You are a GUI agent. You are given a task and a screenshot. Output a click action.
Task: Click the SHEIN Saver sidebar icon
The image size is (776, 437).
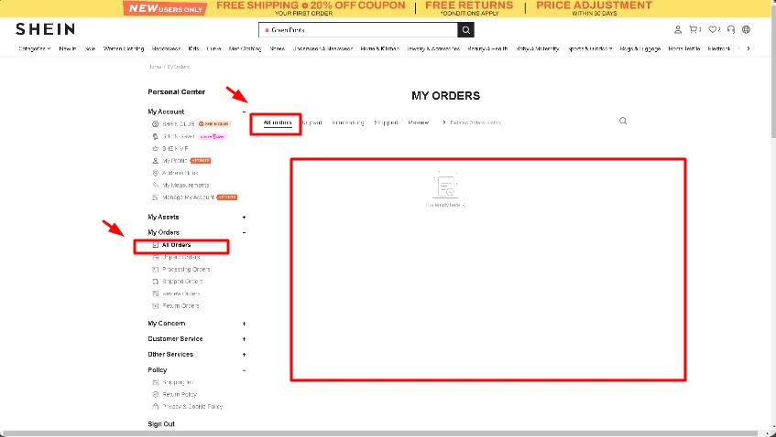(155, 136)
